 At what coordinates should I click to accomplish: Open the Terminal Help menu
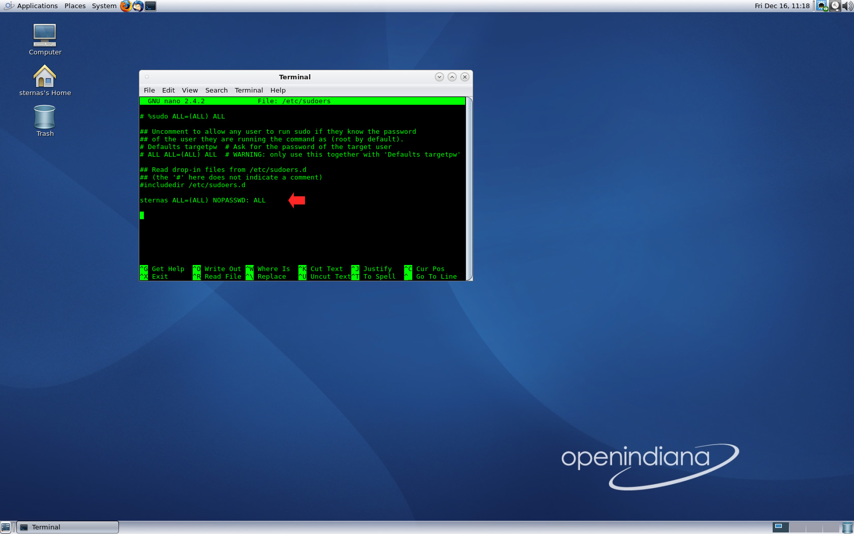pyautogui.click(x=278, y=90)
